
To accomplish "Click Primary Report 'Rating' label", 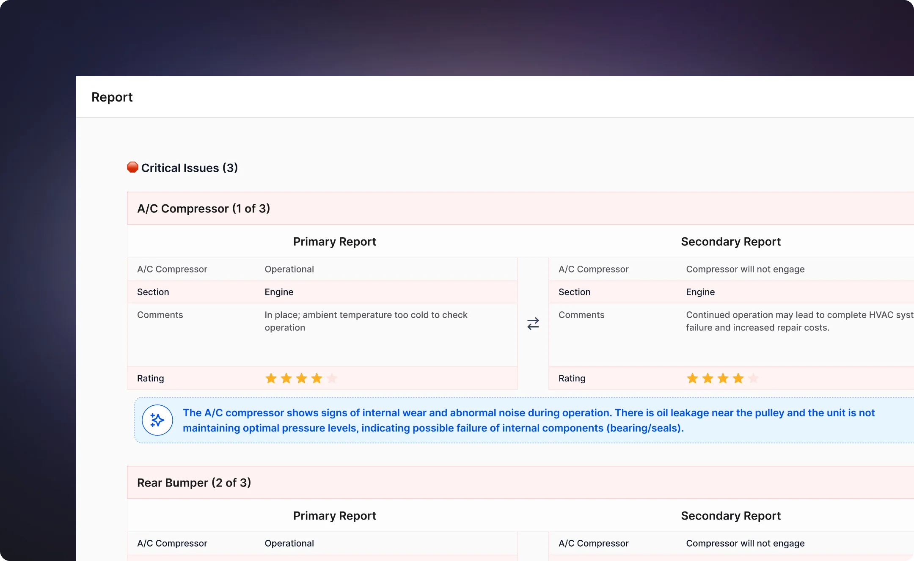I will pyautogui.click(x=151, y=378).
